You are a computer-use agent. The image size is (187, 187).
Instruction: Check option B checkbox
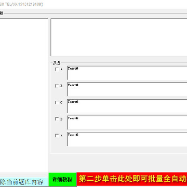(x=57, y=86)
